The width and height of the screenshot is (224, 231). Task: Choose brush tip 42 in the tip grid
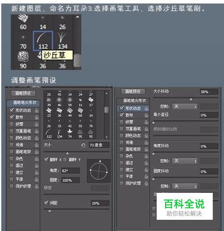click(70, 123)
